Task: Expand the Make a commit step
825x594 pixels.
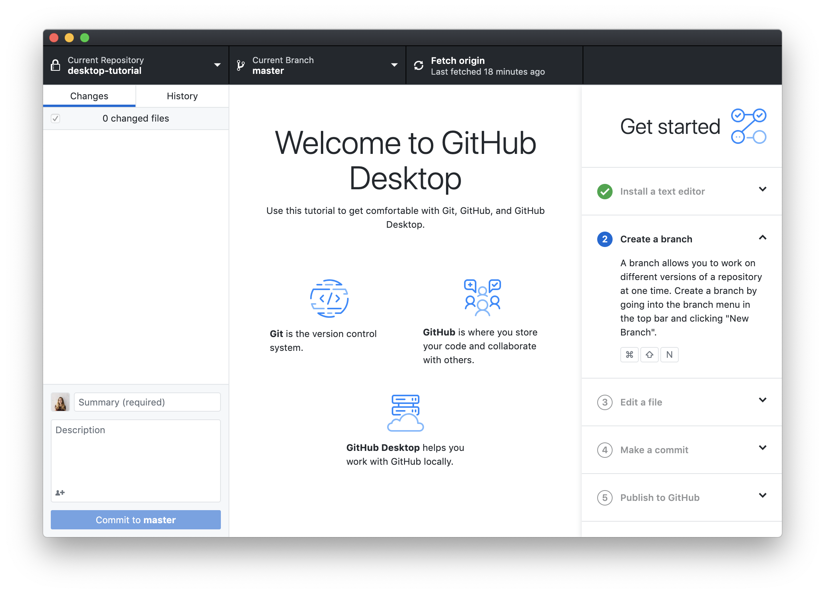Action: 763,447
